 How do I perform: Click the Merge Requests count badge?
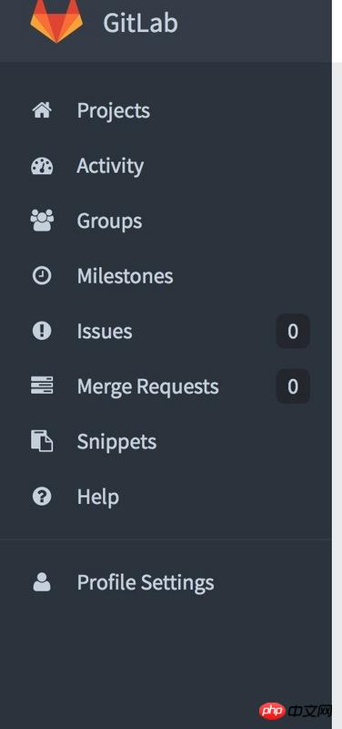293,386
